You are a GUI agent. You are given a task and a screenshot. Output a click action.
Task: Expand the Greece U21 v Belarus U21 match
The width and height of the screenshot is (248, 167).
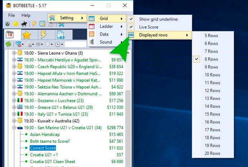tap(14, 107)
